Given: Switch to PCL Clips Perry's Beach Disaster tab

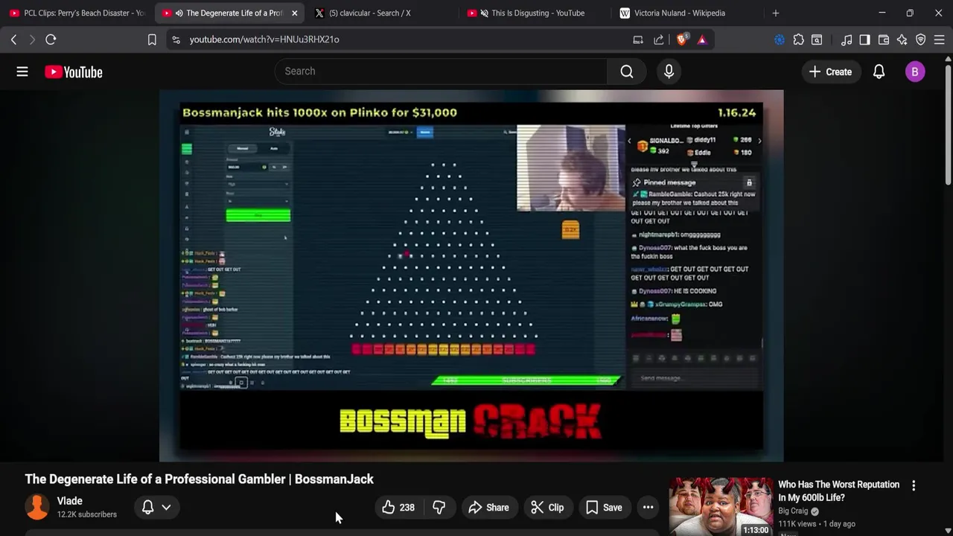Looking at the screenshot, I should [x=77, y=13].
